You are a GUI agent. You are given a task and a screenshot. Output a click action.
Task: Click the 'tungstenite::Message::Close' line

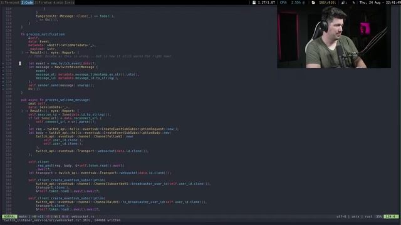point(75,16)
